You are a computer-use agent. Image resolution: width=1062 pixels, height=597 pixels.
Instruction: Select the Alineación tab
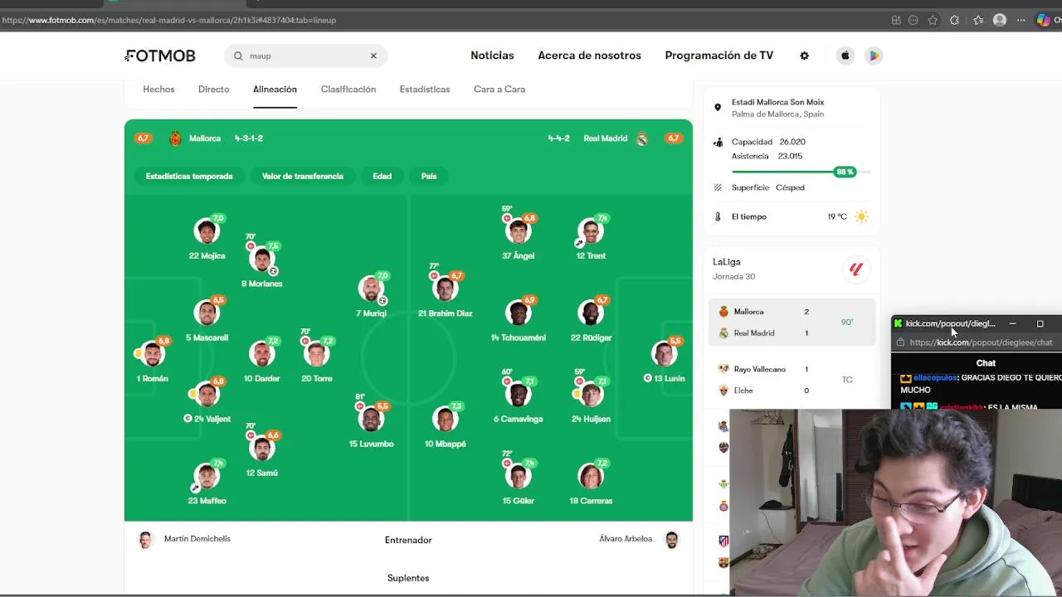point(275,90)
